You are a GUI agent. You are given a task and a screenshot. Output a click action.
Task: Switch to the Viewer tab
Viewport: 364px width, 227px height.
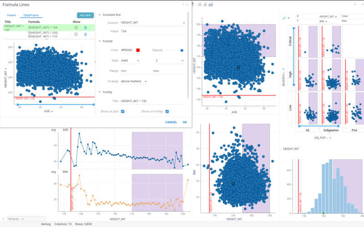click(x=11, y=15)
